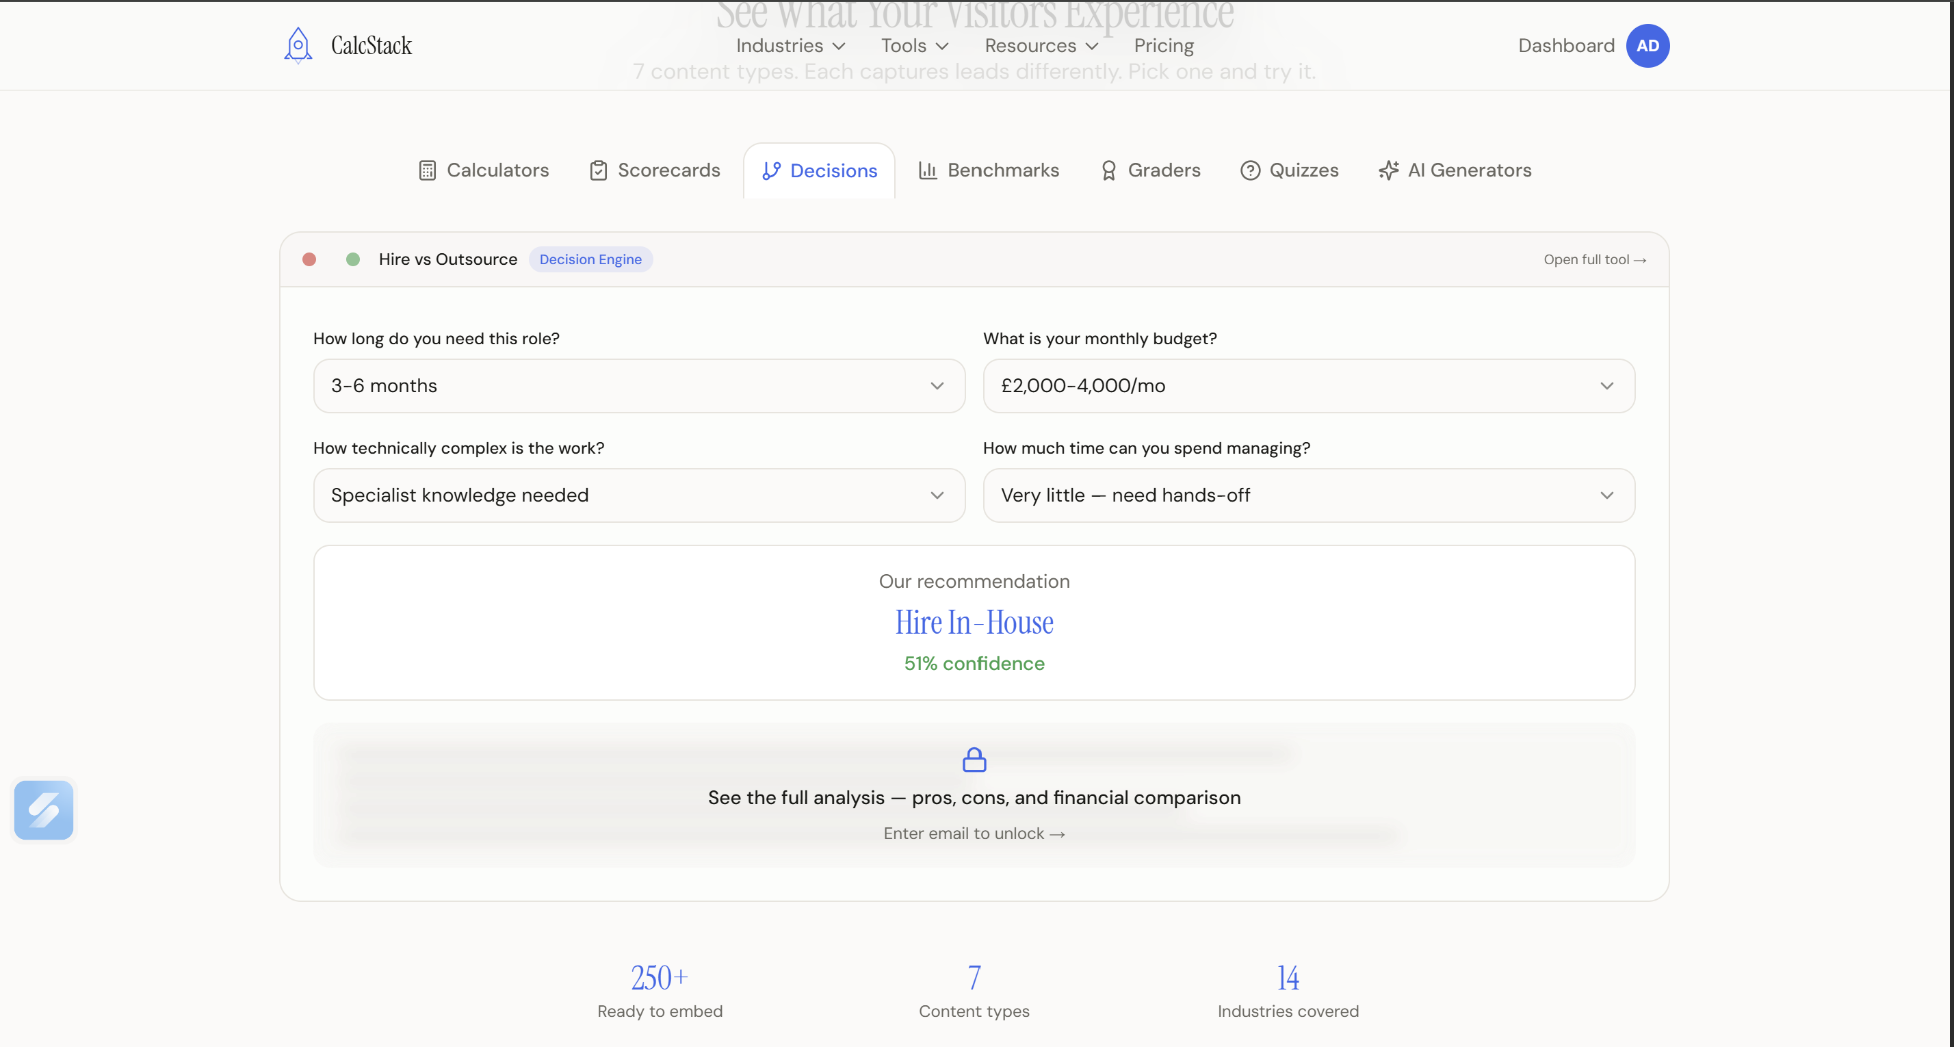The height and width of the screenshot is (1047, 1954).
Task: Open the Benchmarks tab
Action: pos(989,170)
